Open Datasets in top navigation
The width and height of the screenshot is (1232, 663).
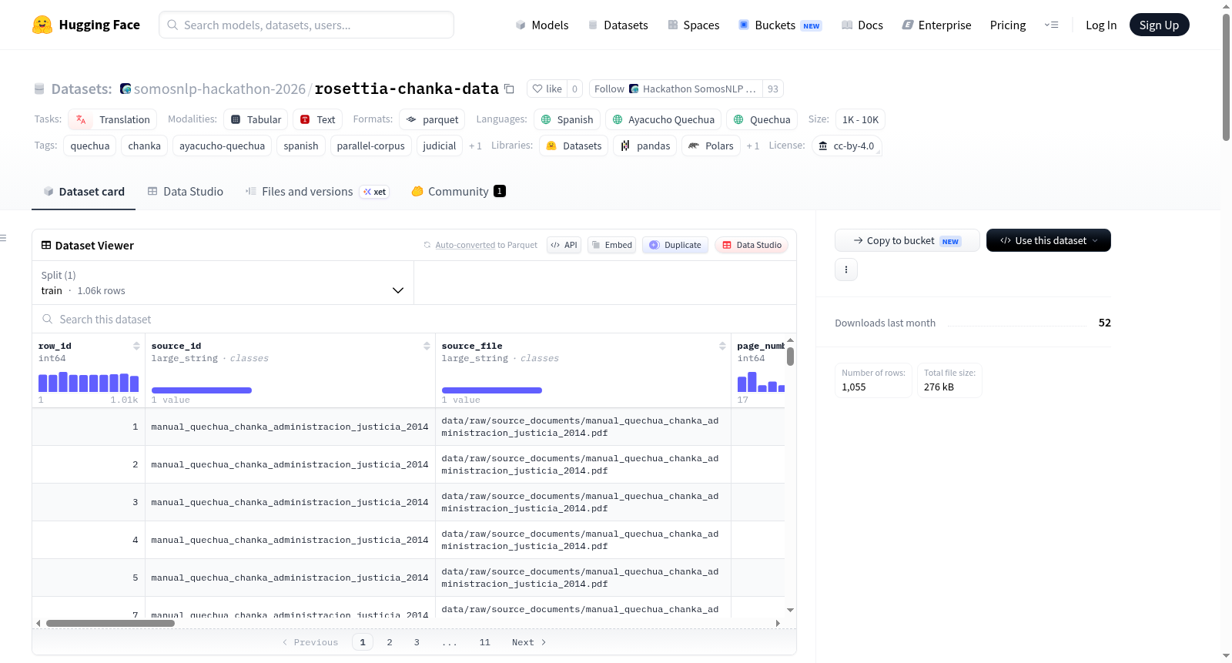pos(618,25)
